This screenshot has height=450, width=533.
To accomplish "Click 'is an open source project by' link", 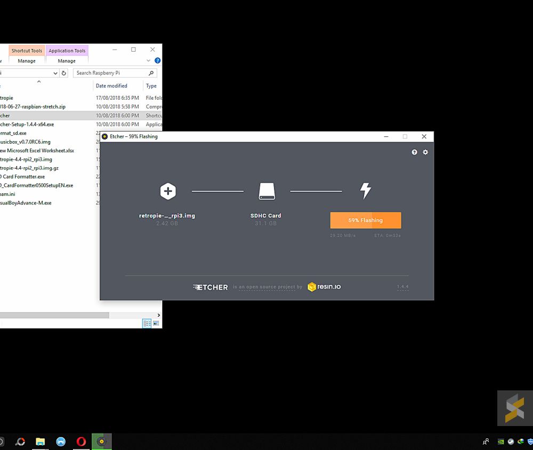I will pyautogui.click(x=268, y=287).
